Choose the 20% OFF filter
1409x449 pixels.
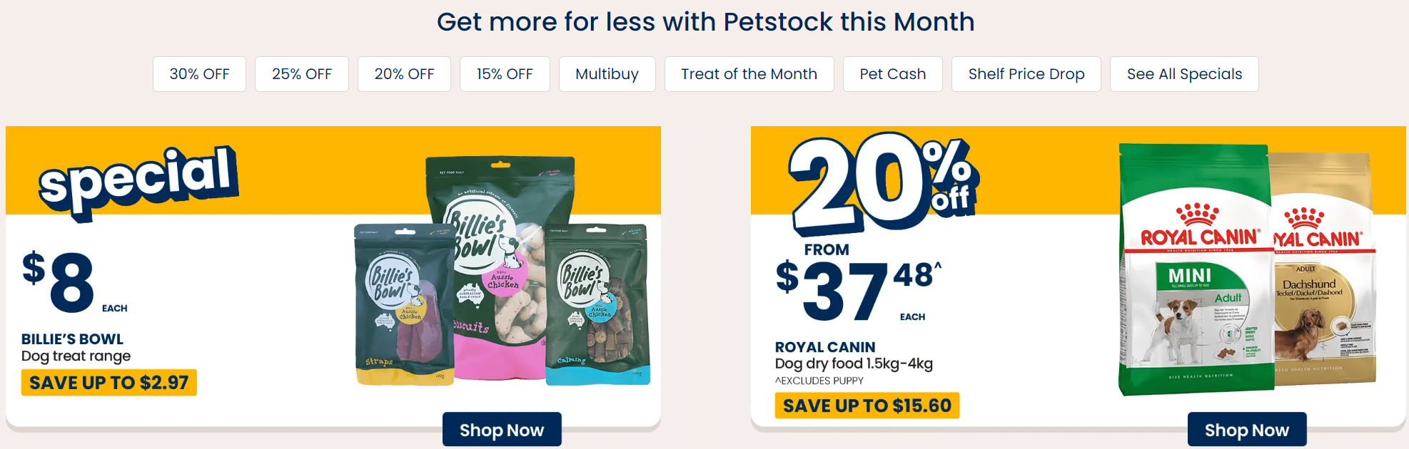(404, 74)
